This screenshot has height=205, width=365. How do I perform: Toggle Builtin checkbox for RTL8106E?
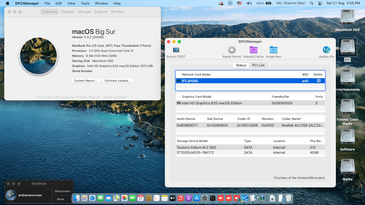[319, 81]
